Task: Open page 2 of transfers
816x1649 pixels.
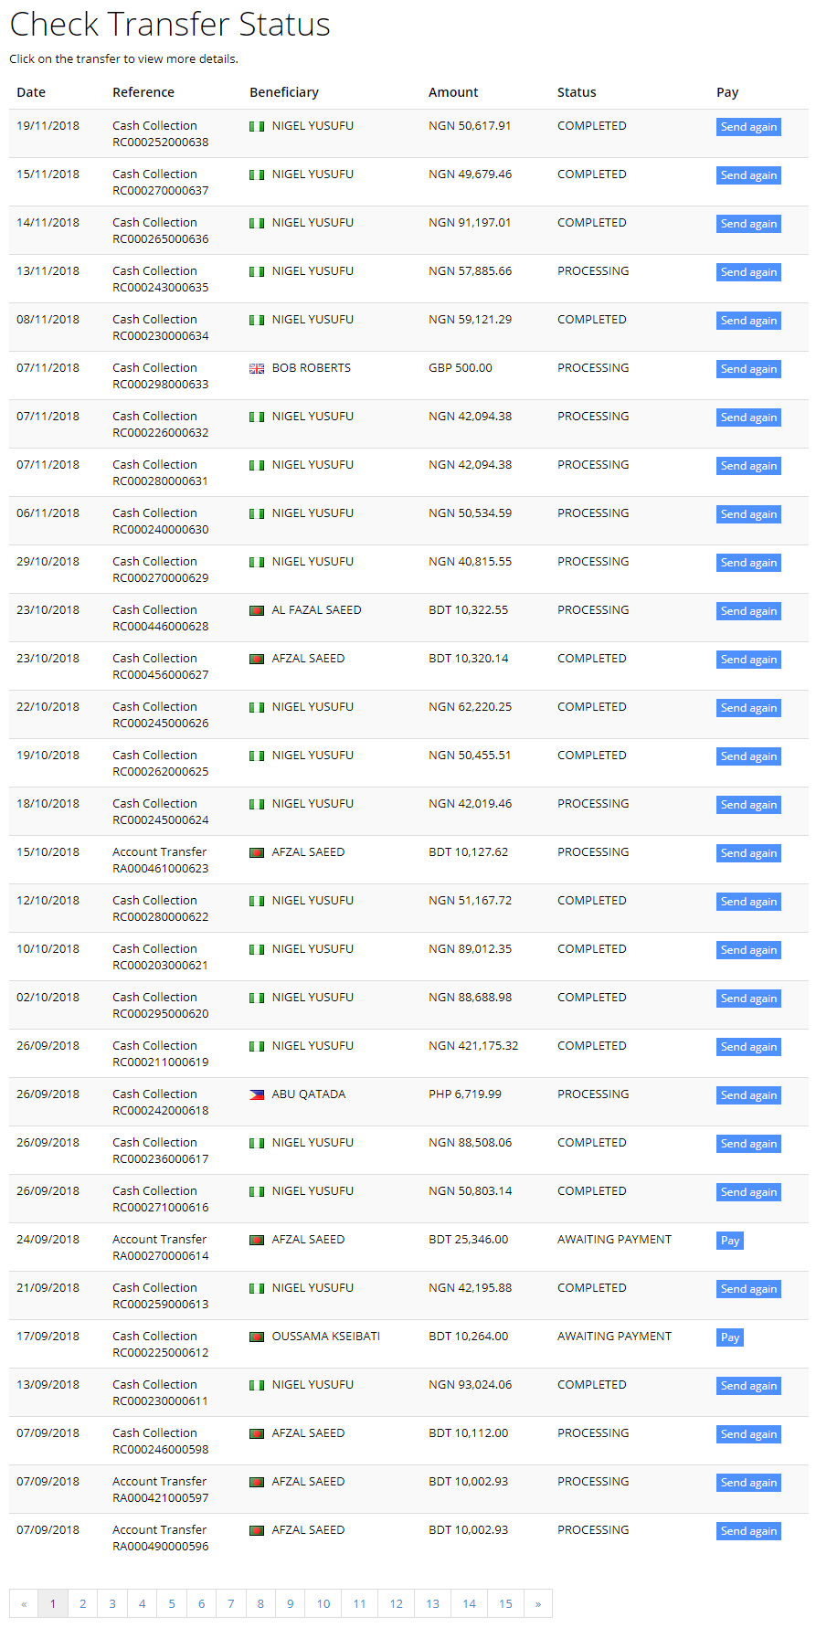Action: point(82,1603)
